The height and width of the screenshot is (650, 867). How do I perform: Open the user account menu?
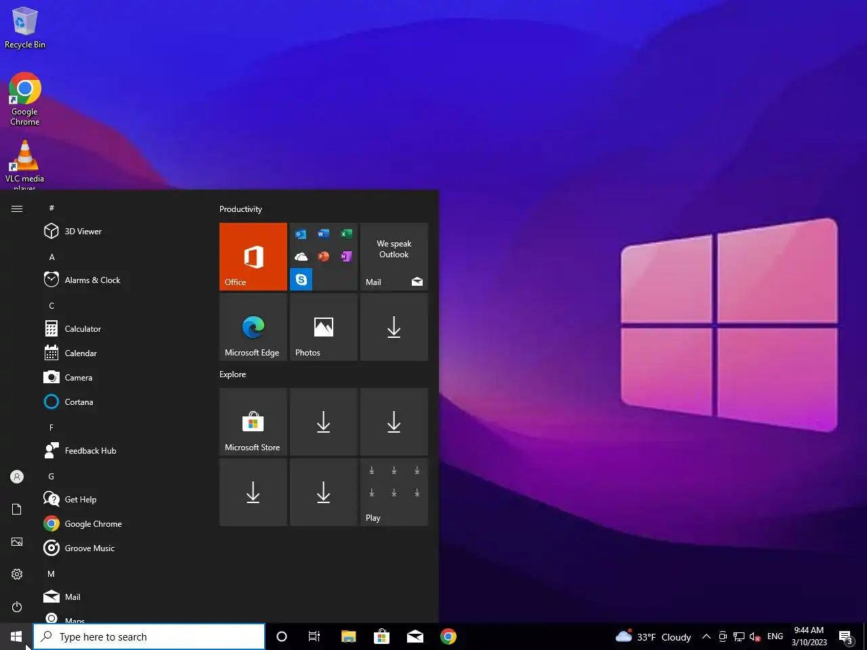[x=17, y=477]
